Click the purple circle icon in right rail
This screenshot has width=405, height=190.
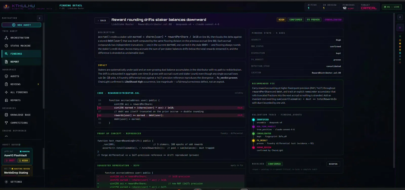click(400, 28)
